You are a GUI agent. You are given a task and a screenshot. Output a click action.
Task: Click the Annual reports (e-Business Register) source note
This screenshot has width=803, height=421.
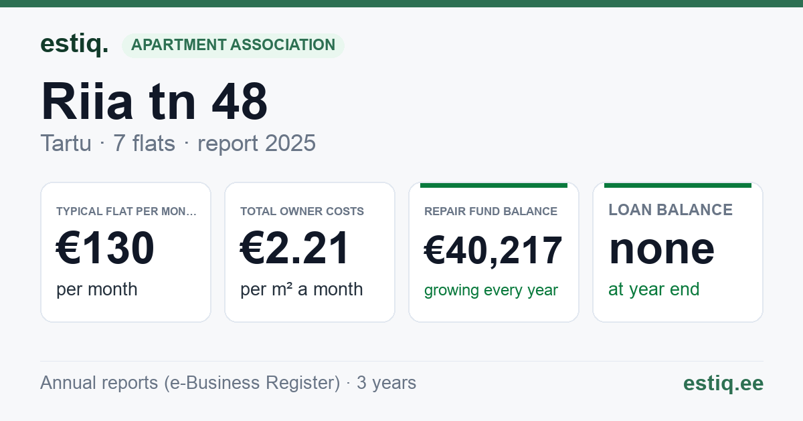228,383
